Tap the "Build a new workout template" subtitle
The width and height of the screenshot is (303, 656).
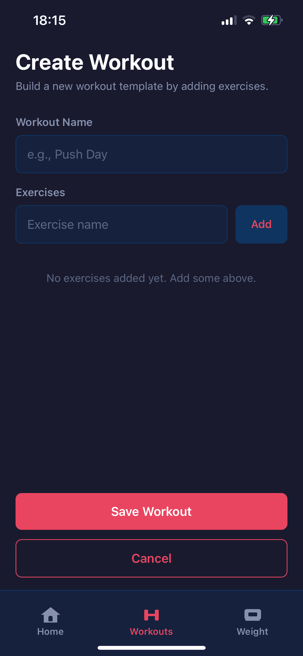click(142, 86)
